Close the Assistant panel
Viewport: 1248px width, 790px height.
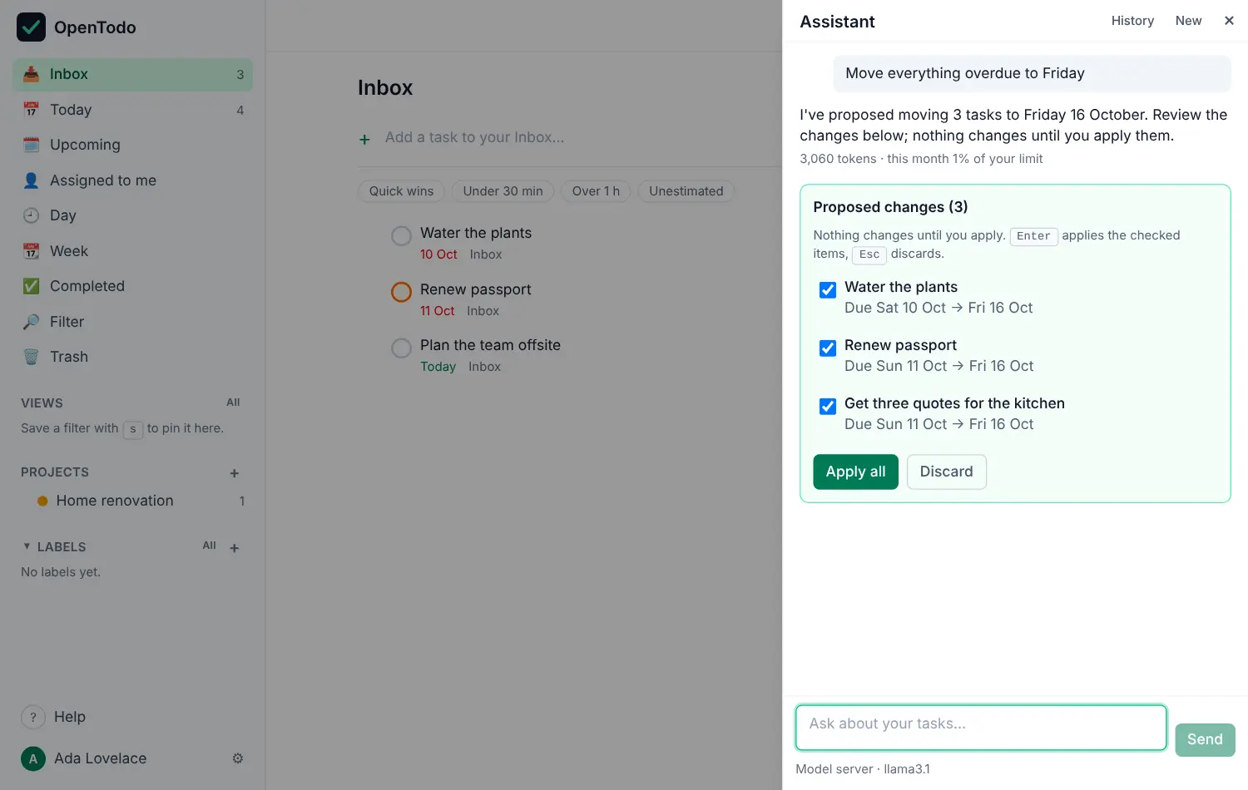[1229, 21]
